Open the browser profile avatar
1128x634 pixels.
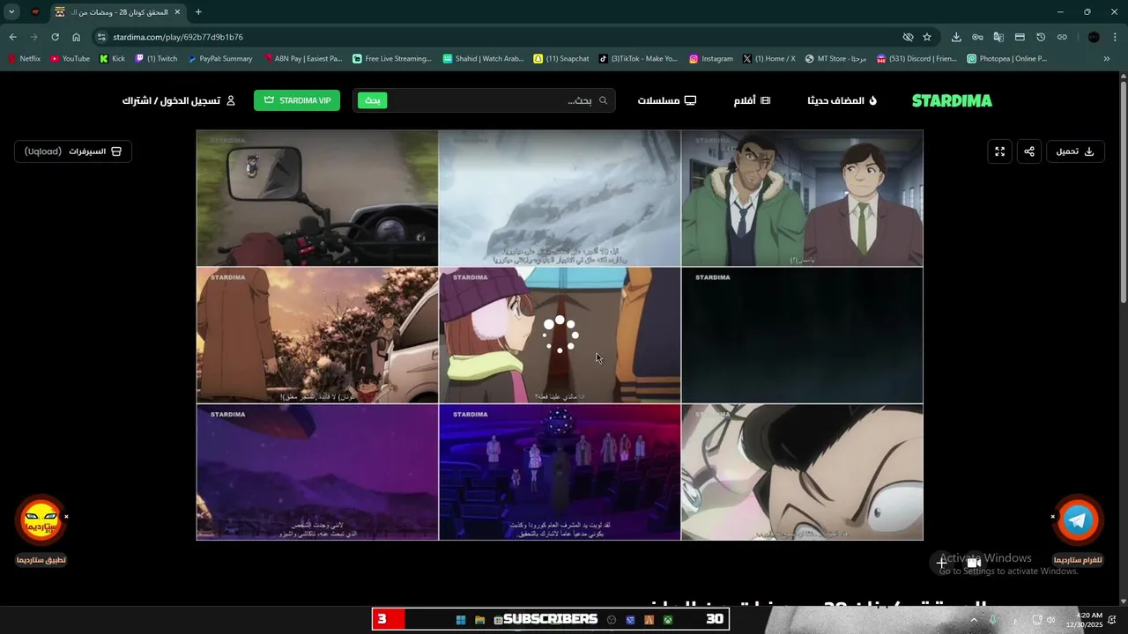coord(1094,37)
